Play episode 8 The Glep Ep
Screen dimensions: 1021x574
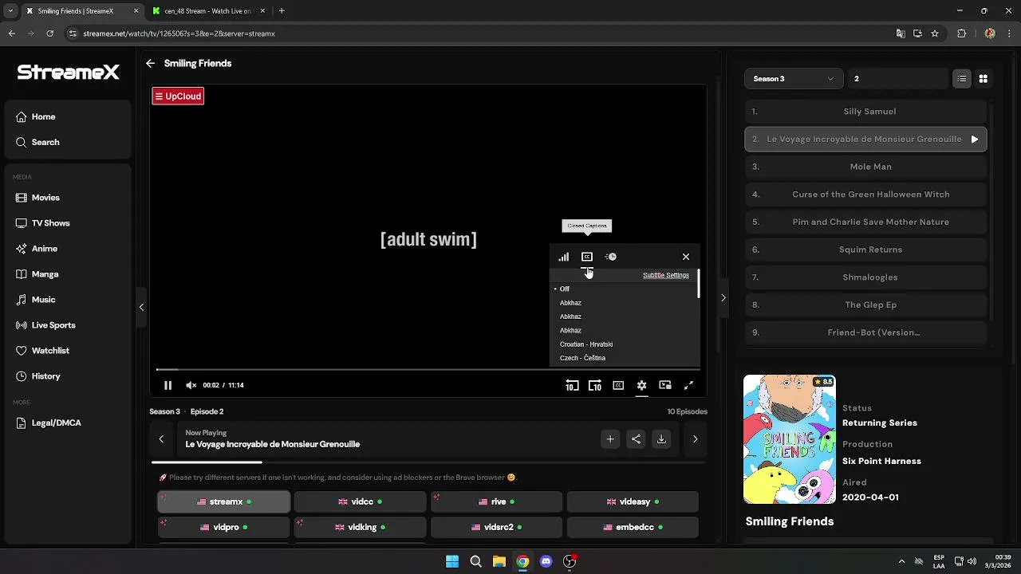pyautogui.click(x=865, y=305)
